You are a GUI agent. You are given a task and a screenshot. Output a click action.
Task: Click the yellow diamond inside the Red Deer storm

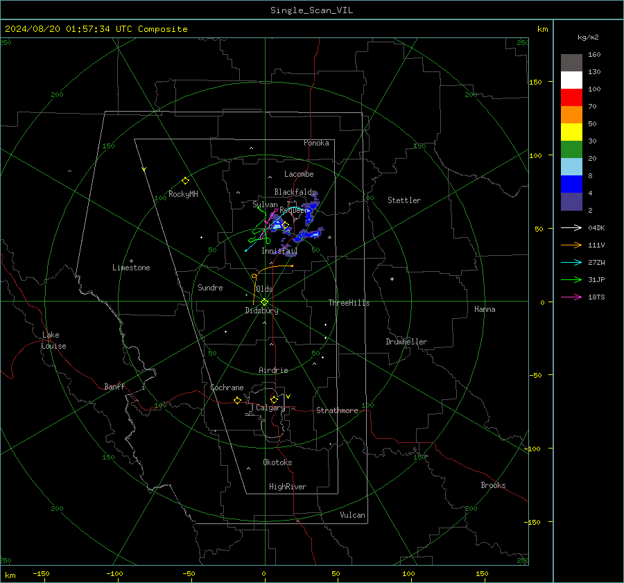[285, 225]
